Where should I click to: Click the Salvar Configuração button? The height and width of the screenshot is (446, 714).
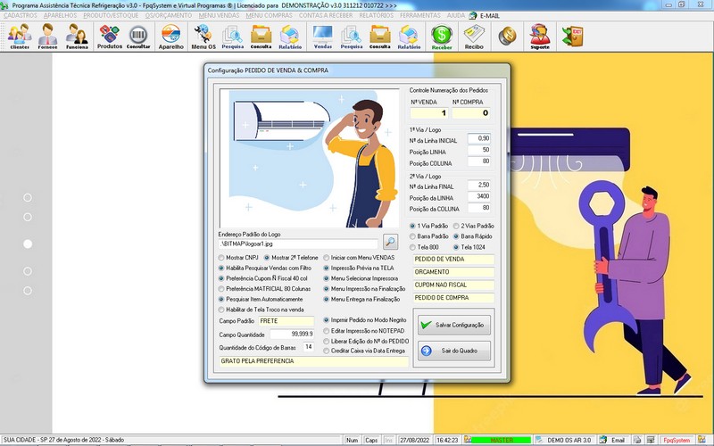pyautogui.click(x=452, y=326)
